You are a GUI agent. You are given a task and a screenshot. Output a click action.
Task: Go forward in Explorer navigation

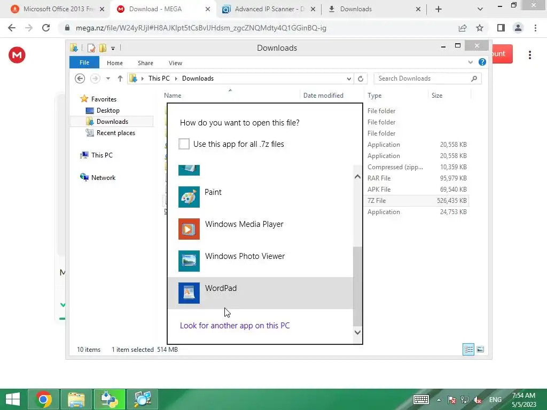(x=95, y=78)
